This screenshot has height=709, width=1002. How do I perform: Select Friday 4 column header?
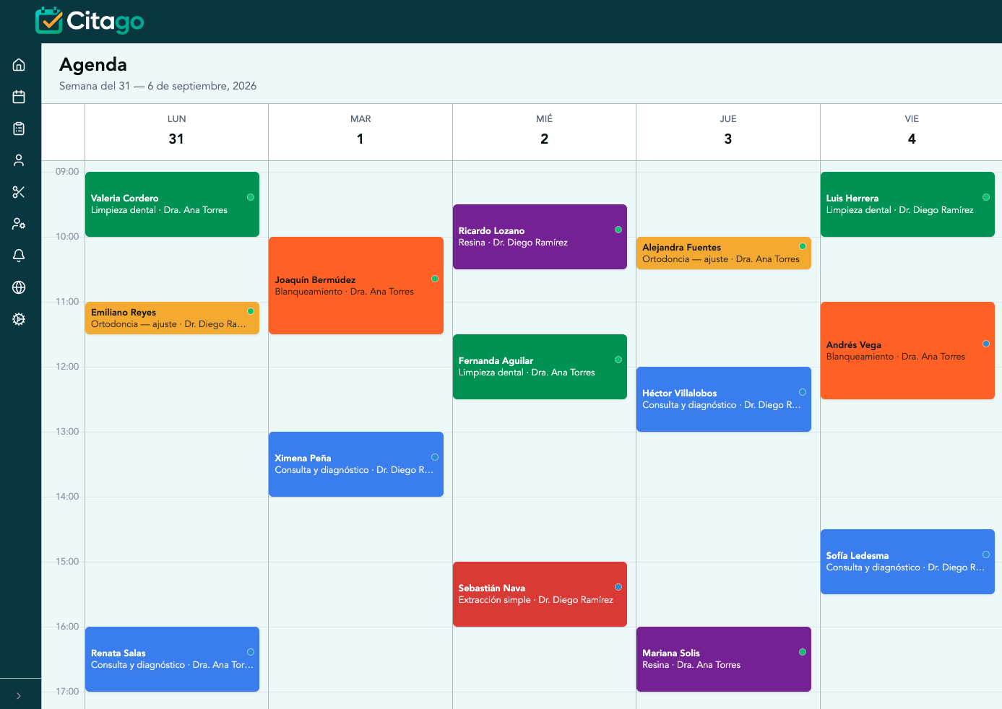point(912,131)
